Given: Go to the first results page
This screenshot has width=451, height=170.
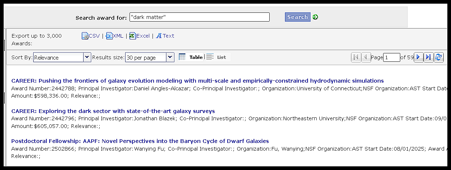Looking at the screenshot, I should [356, 57].
